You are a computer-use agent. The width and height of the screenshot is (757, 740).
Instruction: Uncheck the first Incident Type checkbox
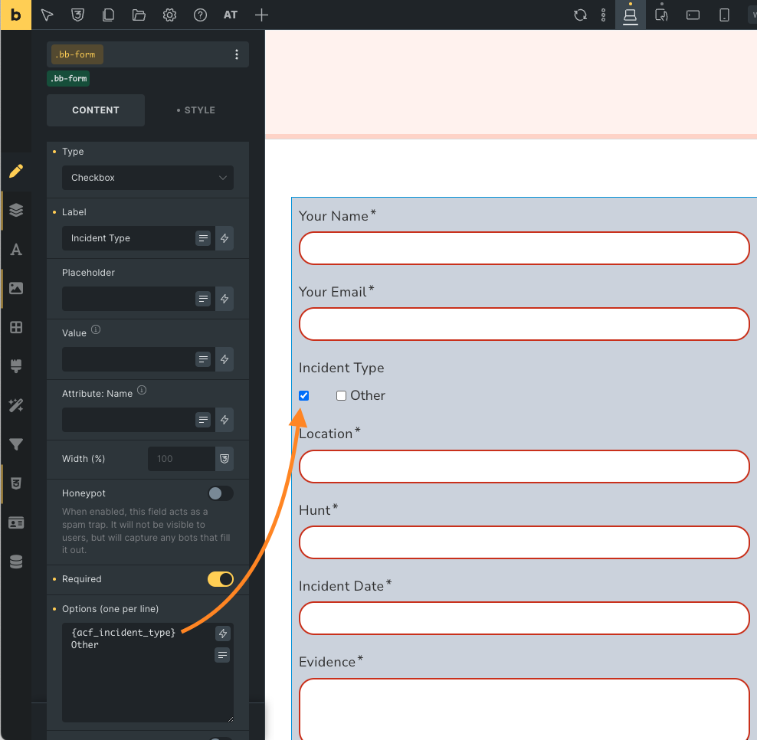(303, 396)
